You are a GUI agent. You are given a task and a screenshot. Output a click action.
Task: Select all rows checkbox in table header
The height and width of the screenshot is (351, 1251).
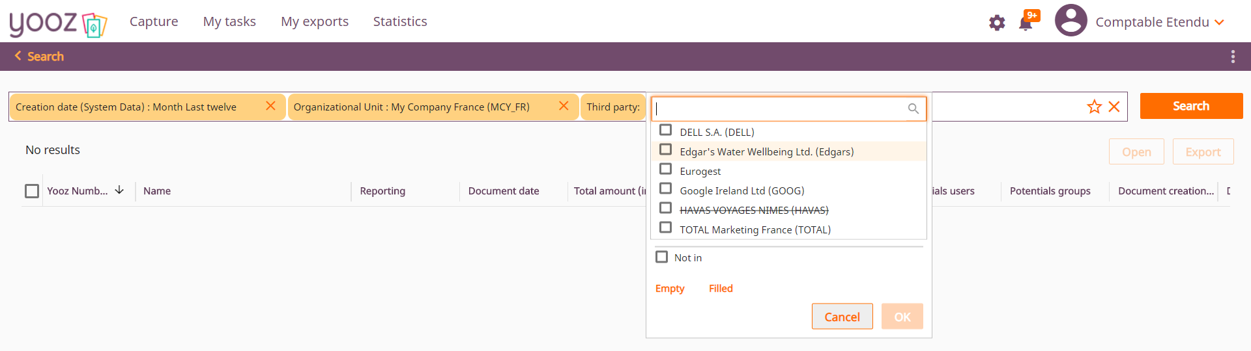32,191
